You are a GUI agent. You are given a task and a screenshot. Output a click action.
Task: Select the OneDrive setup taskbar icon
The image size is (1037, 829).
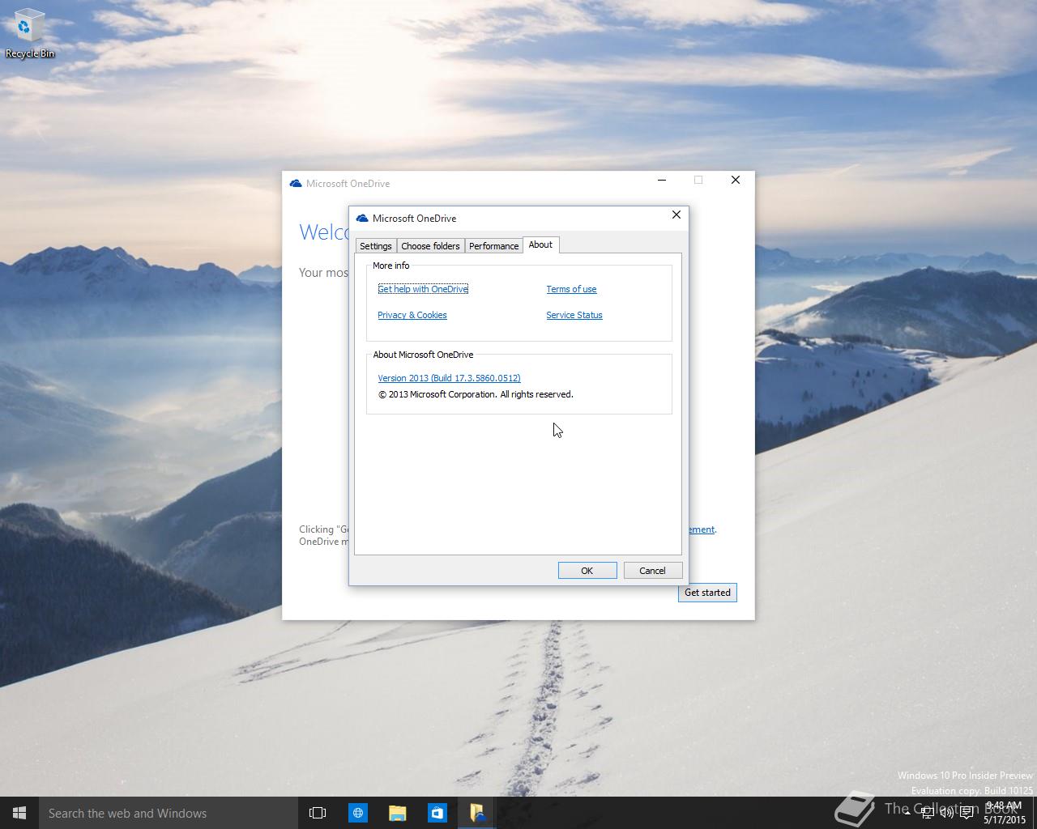click(x=476, y=813)
